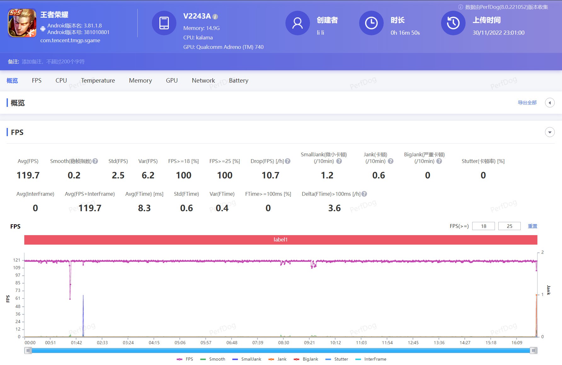Collapse the FPS section dropdown

pos(550,132)
